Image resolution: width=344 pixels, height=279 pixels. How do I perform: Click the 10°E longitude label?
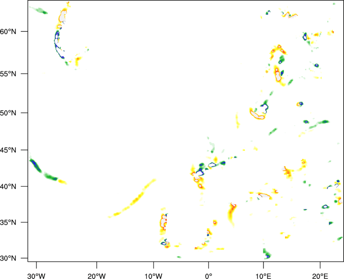(x=264, y=276)
